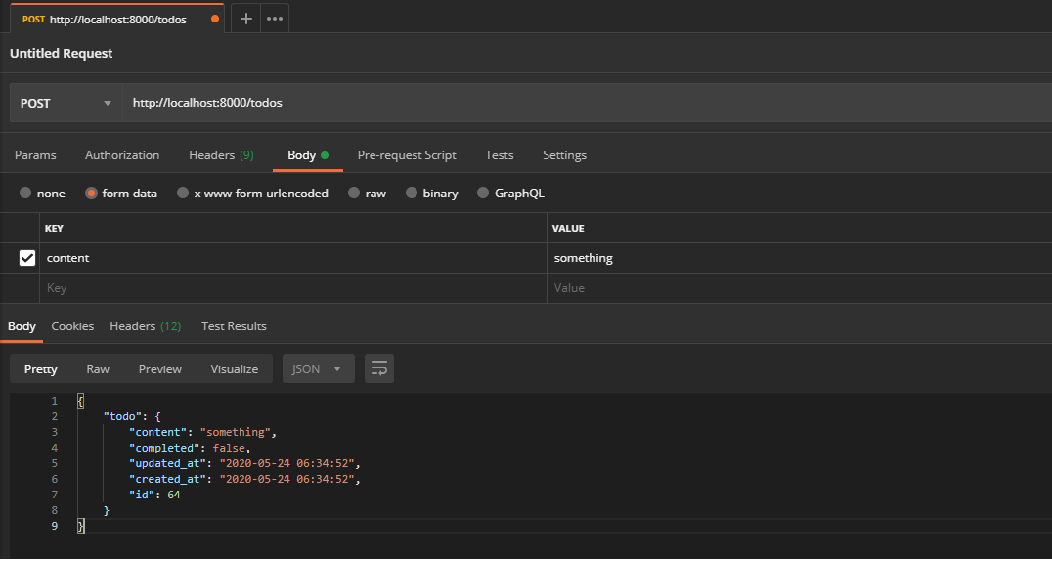Image resolution: width=1052 pixels, height=561 pixels.
Task: Go to Pre-request Script tab
Action: coord(407,155)
